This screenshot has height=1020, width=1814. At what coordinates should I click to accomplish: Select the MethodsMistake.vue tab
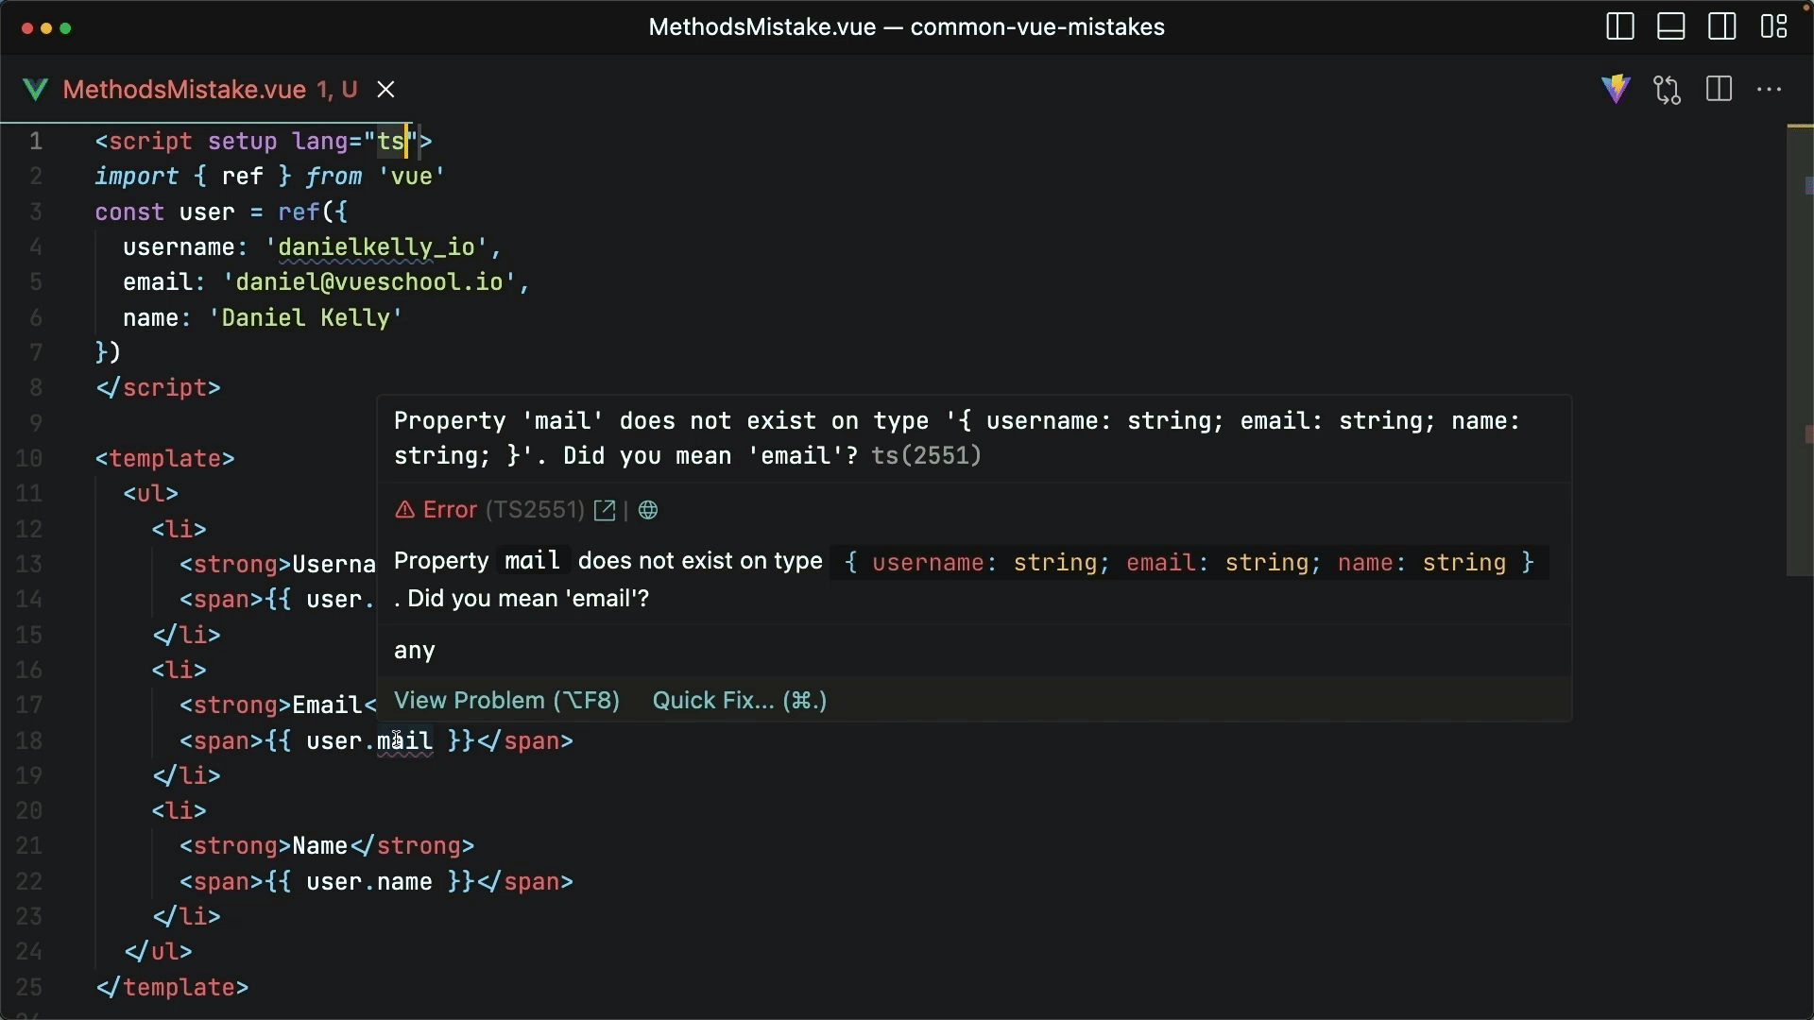(x=184, y=90)
